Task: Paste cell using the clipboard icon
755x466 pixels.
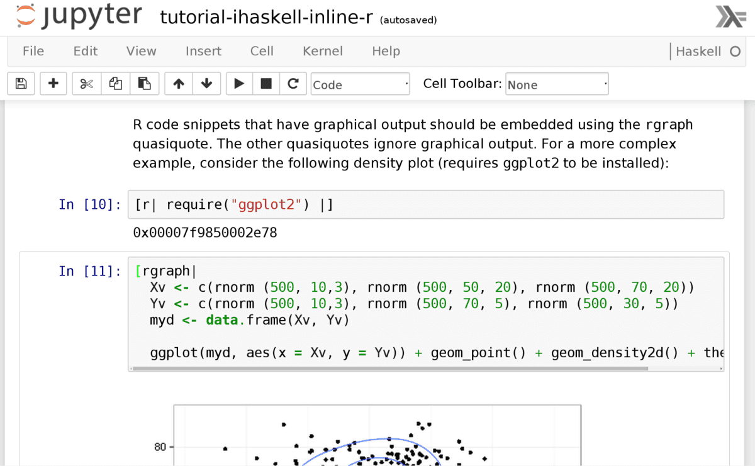Action: click(x=144, y=84)
